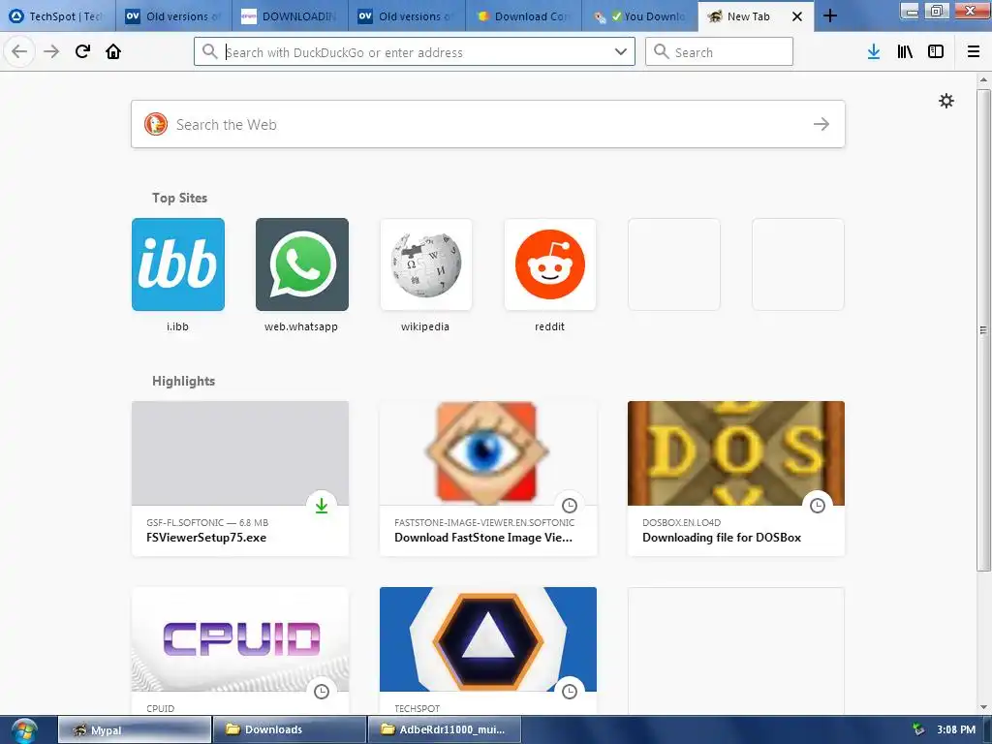
Task: Click the Top Sites section heading
Action: click(179, 198)
